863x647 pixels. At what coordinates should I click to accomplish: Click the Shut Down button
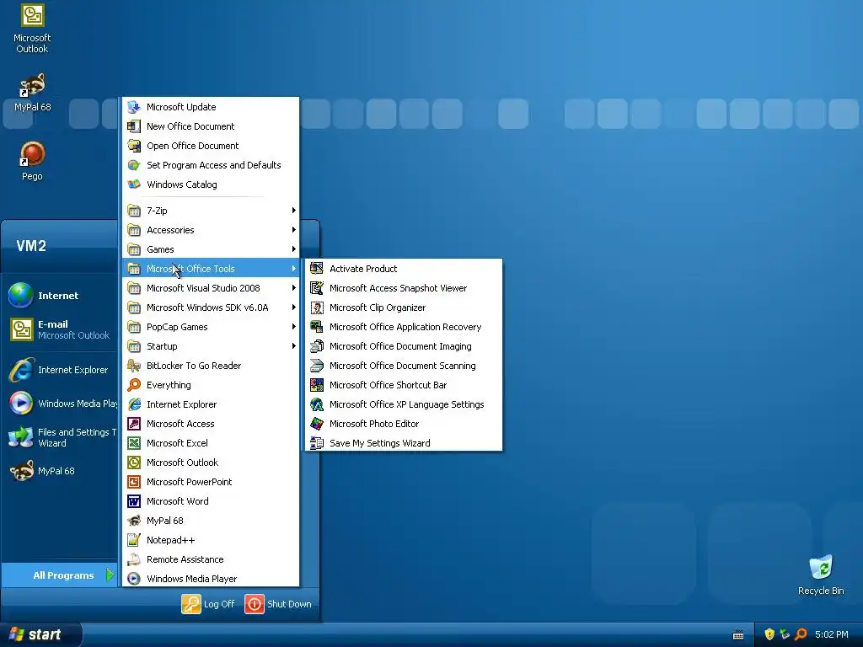click(x=278, y=604)
